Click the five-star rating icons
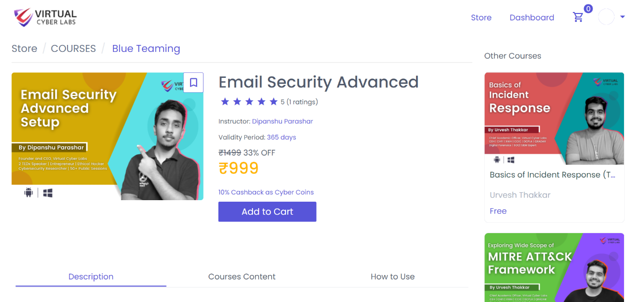 point(249,102)
